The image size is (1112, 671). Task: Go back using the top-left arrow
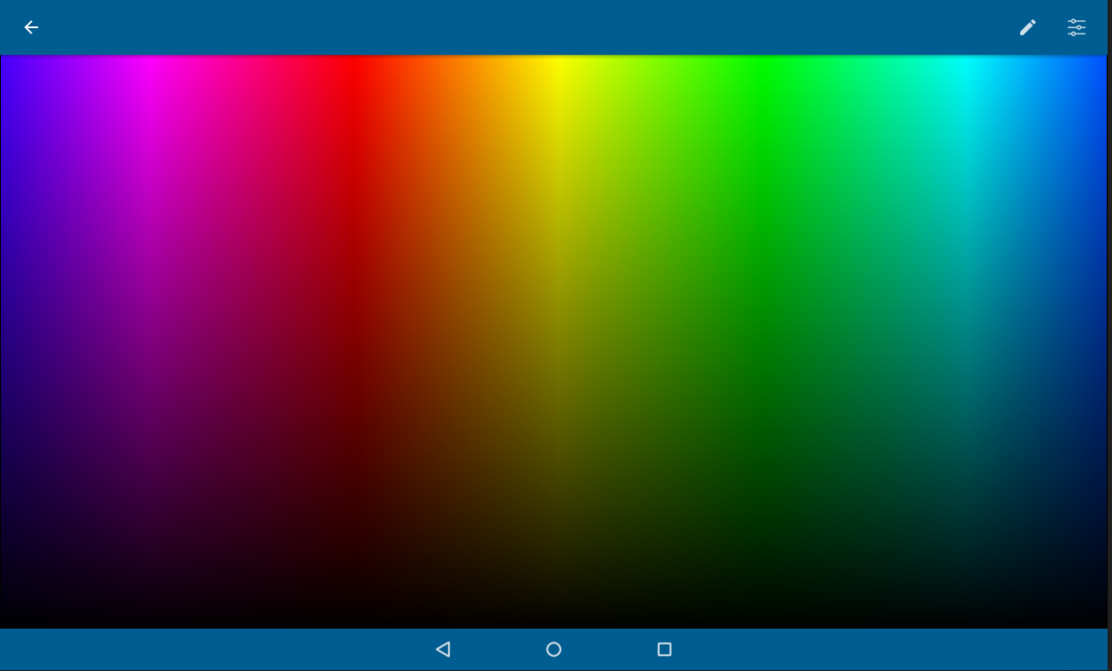coord(31,27)
